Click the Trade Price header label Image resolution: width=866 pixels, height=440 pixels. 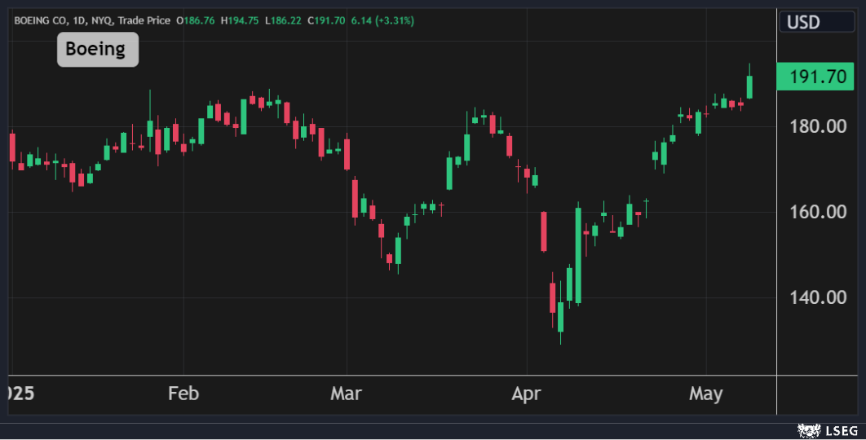point(147,20)
